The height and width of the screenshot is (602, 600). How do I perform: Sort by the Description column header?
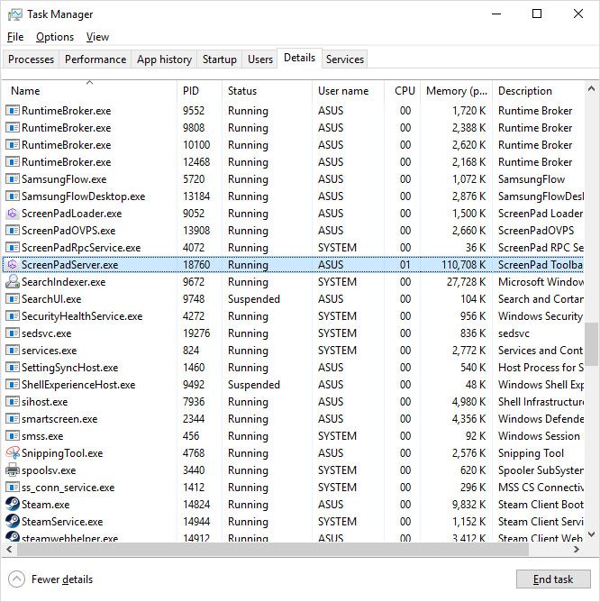(x=538, y=91)
